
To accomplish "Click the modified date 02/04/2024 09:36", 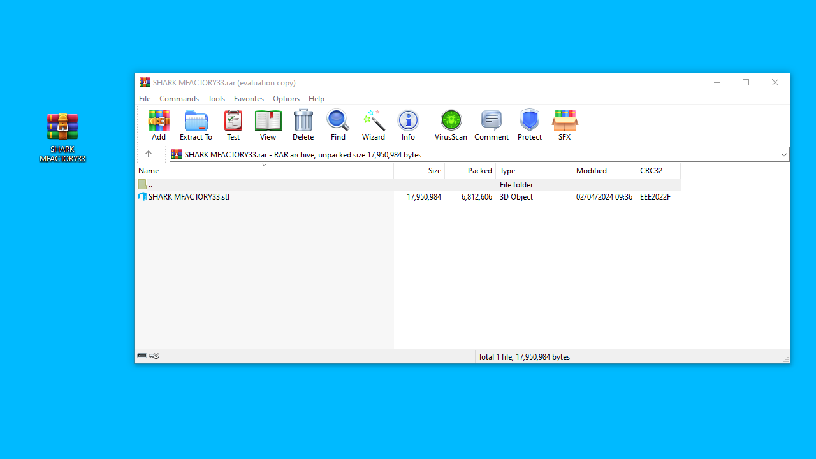I will pos(604,197).
